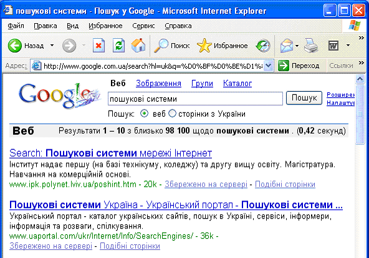369x258 pixels.
Task: Expand the Mail button dropdown arrow
Action: [297, 46]
